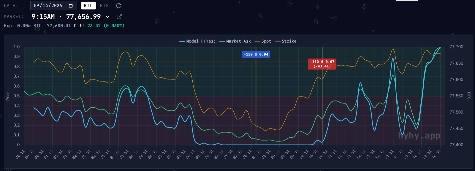Click the 08:31 time axis label
This screenshot has height=171, width=475.
coord(256,154)
